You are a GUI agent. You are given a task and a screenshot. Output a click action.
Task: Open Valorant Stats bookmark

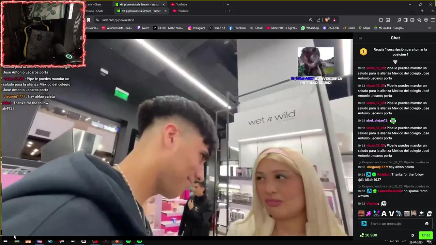pos(117,28)
